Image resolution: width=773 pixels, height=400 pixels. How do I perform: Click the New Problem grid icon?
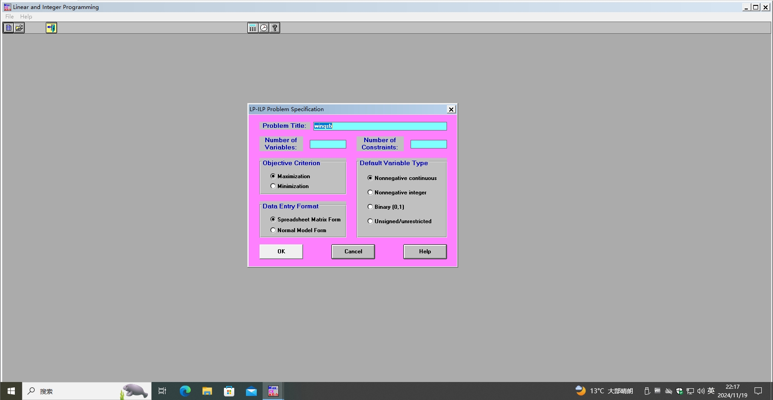(9, 28)
